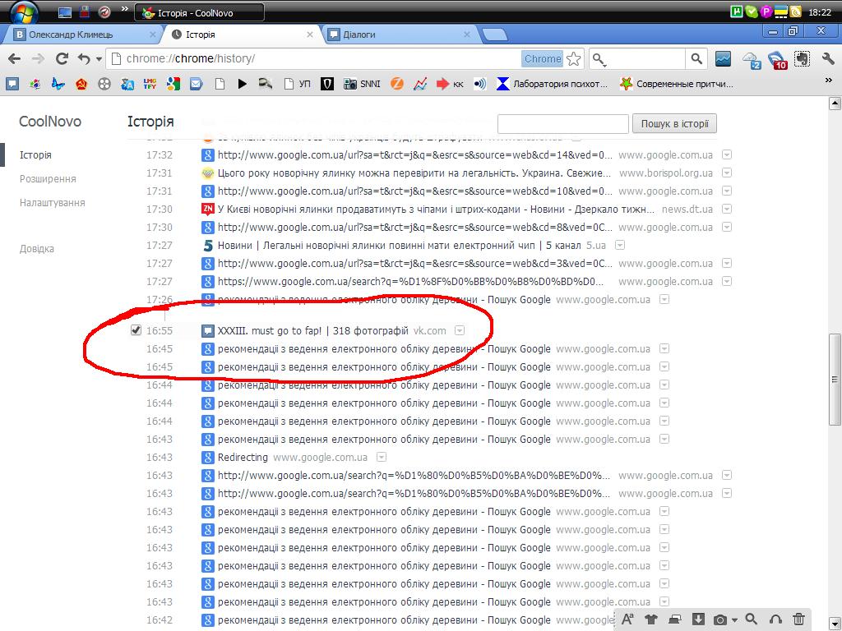Open dropdown for the Redirecting entry
The width and height of the screenshot is (842, 631).
382,457
